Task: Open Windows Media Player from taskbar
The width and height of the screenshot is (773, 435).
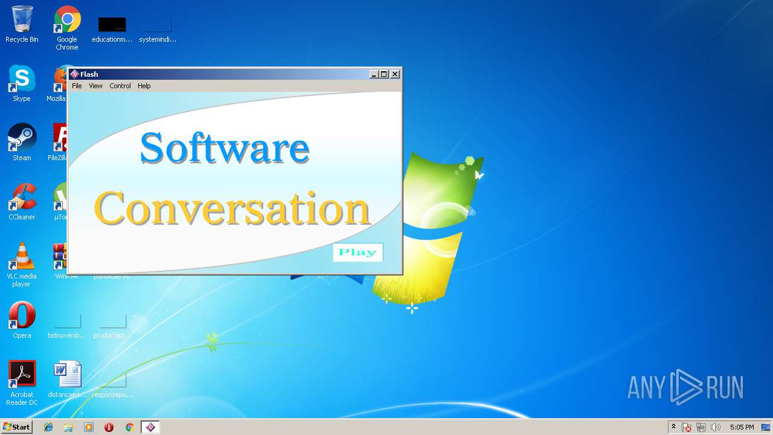Action: 89,427
